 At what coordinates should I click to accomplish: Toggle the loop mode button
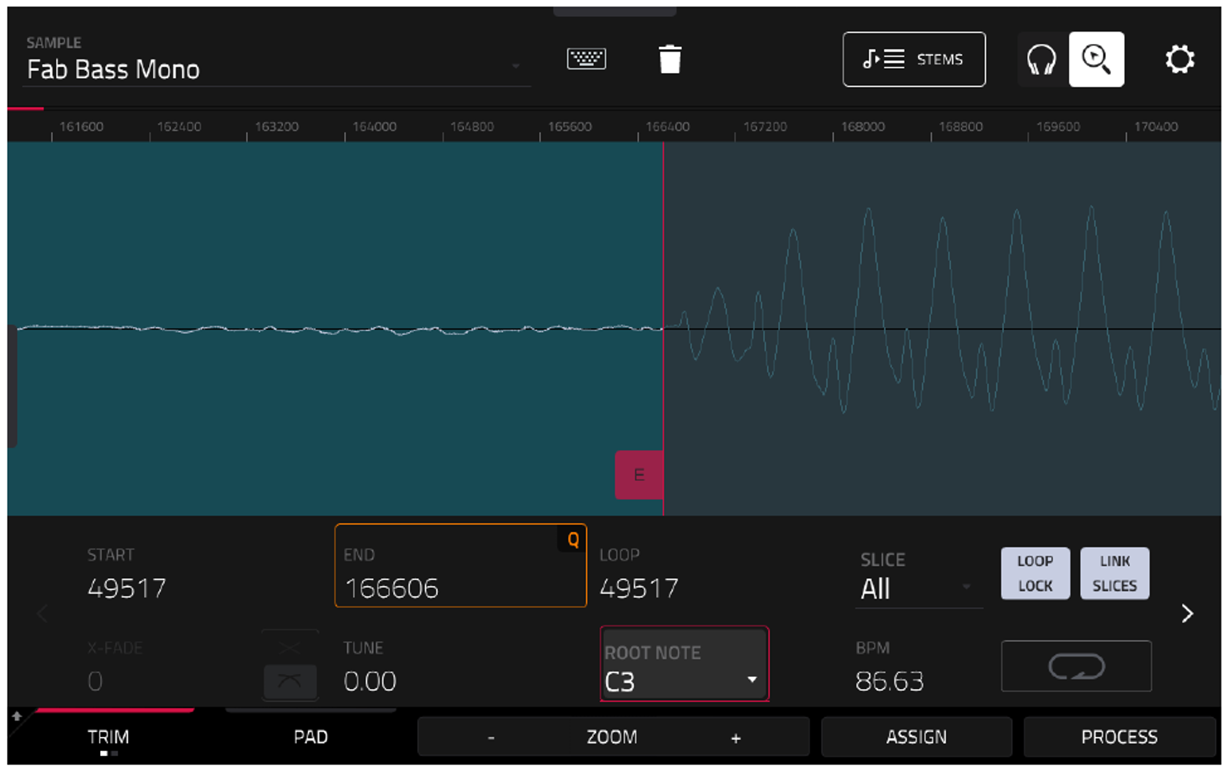(1076, 666)
